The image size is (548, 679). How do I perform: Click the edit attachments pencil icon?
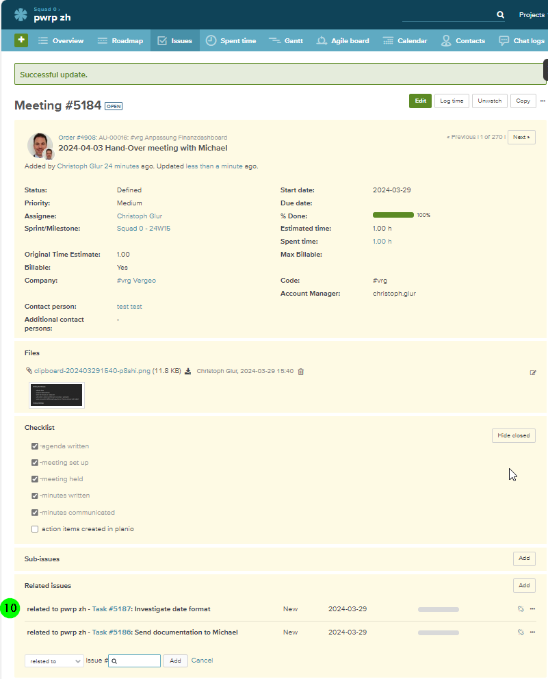tap(533, 372)
